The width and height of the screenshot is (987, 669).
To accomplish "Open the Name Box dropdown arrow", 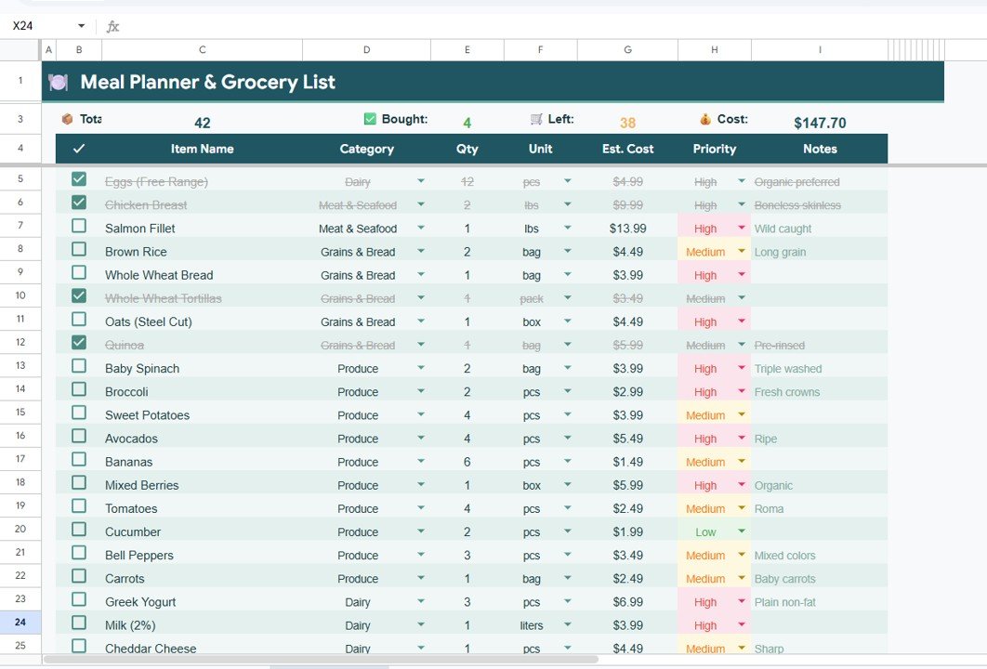I will [81, 26].
